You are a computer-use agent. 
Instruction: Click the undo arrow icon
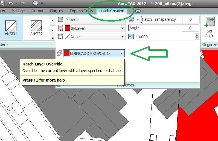click(11, 3)
